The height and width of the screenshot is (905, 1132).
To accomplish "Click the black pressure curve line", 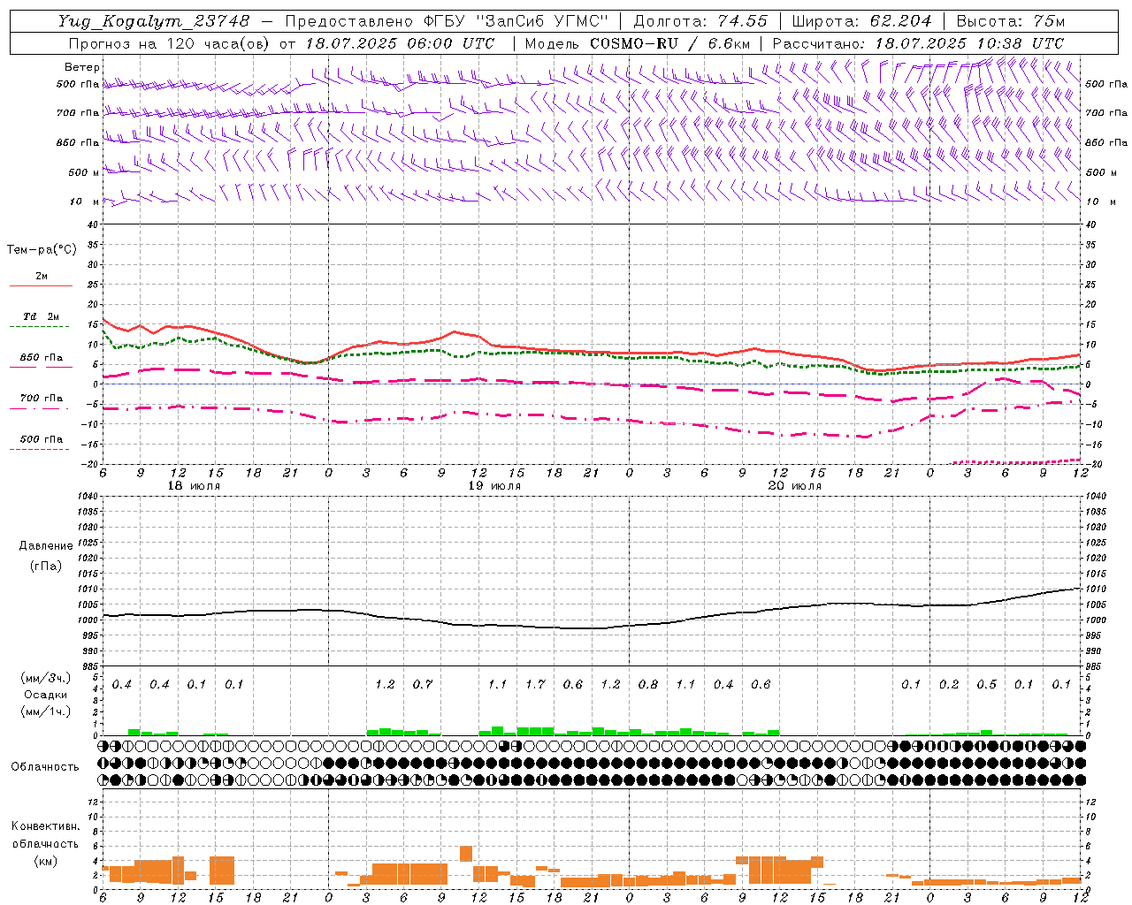I will coord(591,628).
